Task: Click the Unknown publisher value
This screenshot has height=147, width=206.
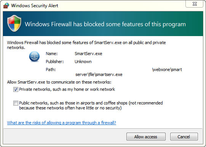Action: tap(83, 62)
